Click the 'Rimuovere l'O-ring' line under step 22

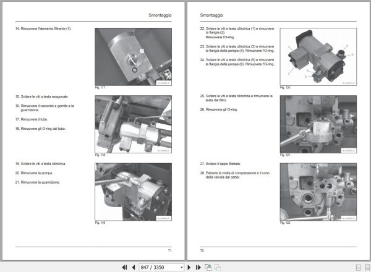click(220, 37)
